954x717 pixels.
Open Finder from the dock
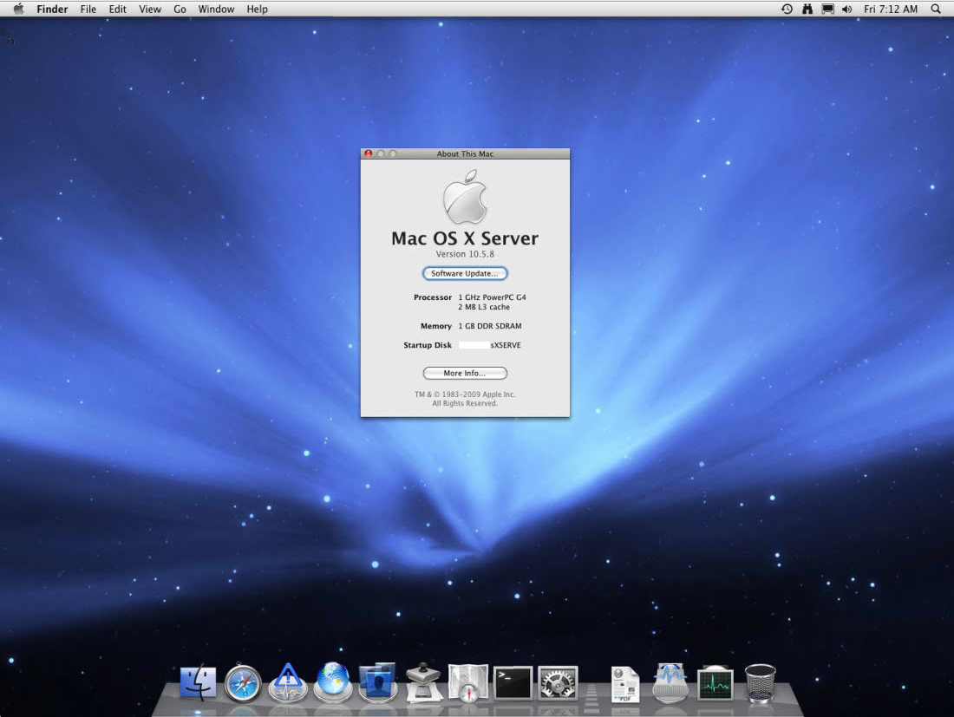coord(199,683)
